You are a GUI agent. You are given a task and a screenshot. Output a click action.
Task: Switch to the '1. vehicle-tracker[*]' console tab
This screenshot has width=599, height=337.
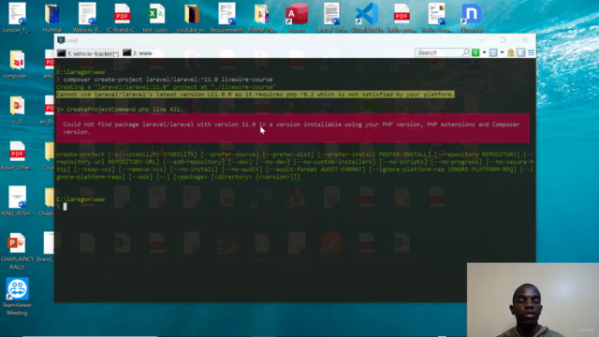pos(88,53)
